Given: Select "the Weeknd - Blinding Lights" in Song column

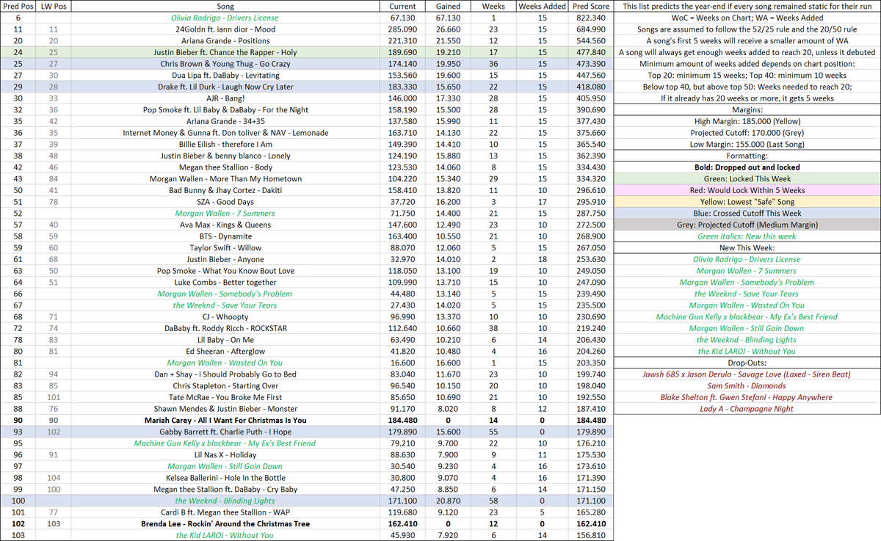Looking at the screenshot, I should point(226,501).
